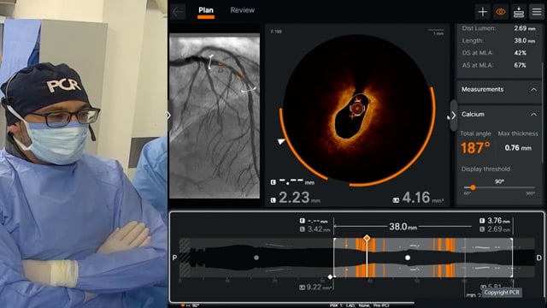This screenshot has width=547, height=308.
Task: Click the diameter icon next to 2.23
Action: pos(273,200)
